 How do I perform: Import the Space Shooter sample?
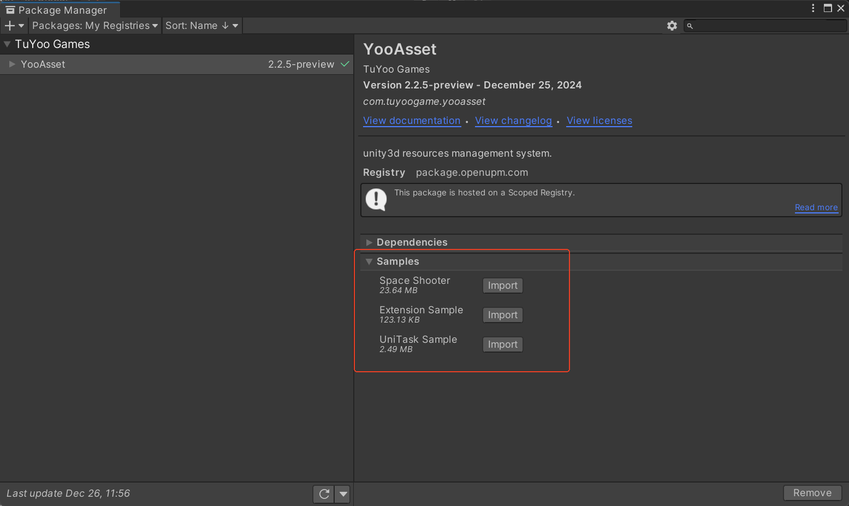(503, 285)
